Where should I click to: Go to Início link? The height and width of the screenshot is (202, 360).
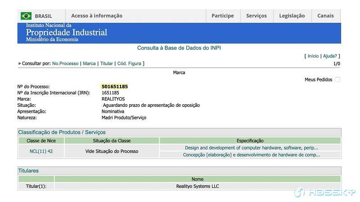pyautogui.click(x=313, y=56)
